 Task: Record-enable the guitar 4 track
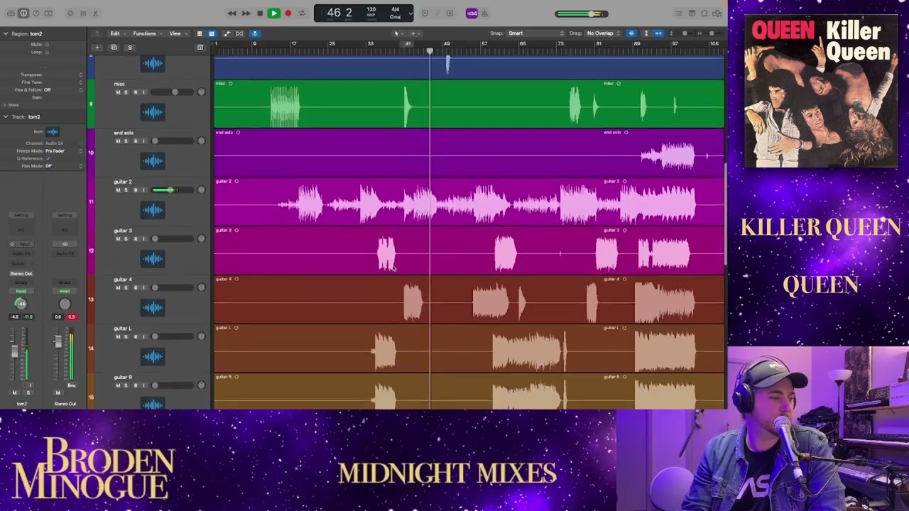(x=135, y=287)
